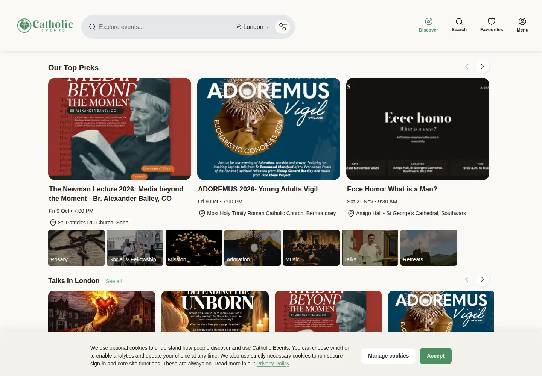Image resolution: width=542 pixels, height=376 pixels.
Task: Go to previous Top Picks slide
Action: [x=467, y=67]
